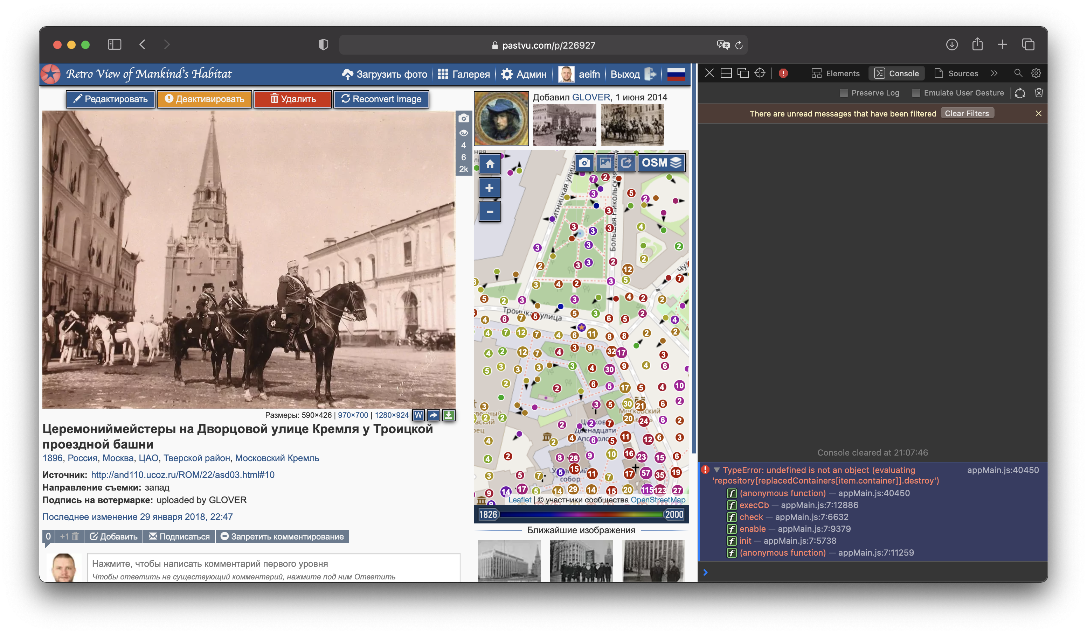Expand hidden DevTools tabs chevron
The image size is (1087, 634).
click(994, 73)
